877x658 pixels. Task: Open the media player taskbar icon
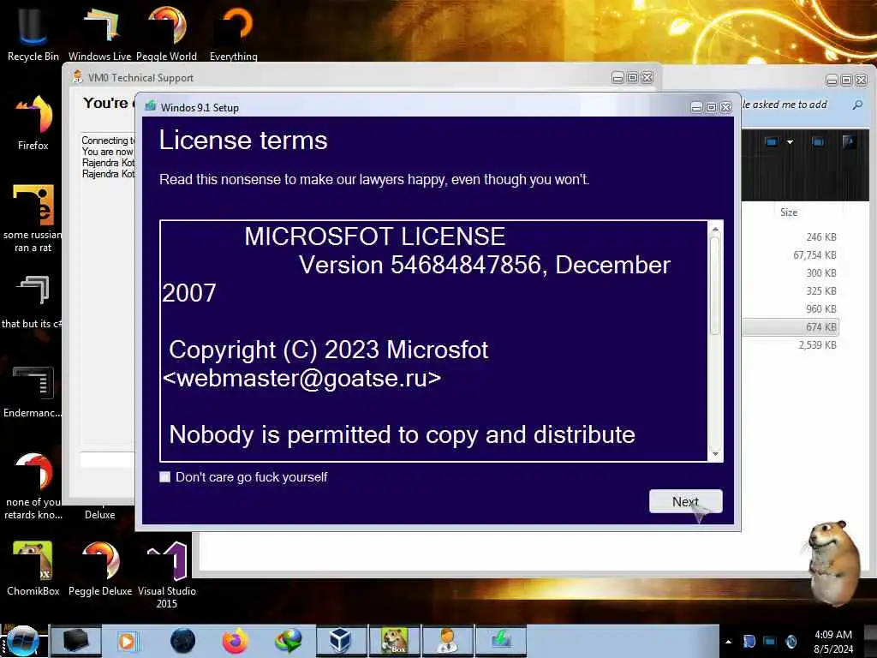[x=127, y=641]
